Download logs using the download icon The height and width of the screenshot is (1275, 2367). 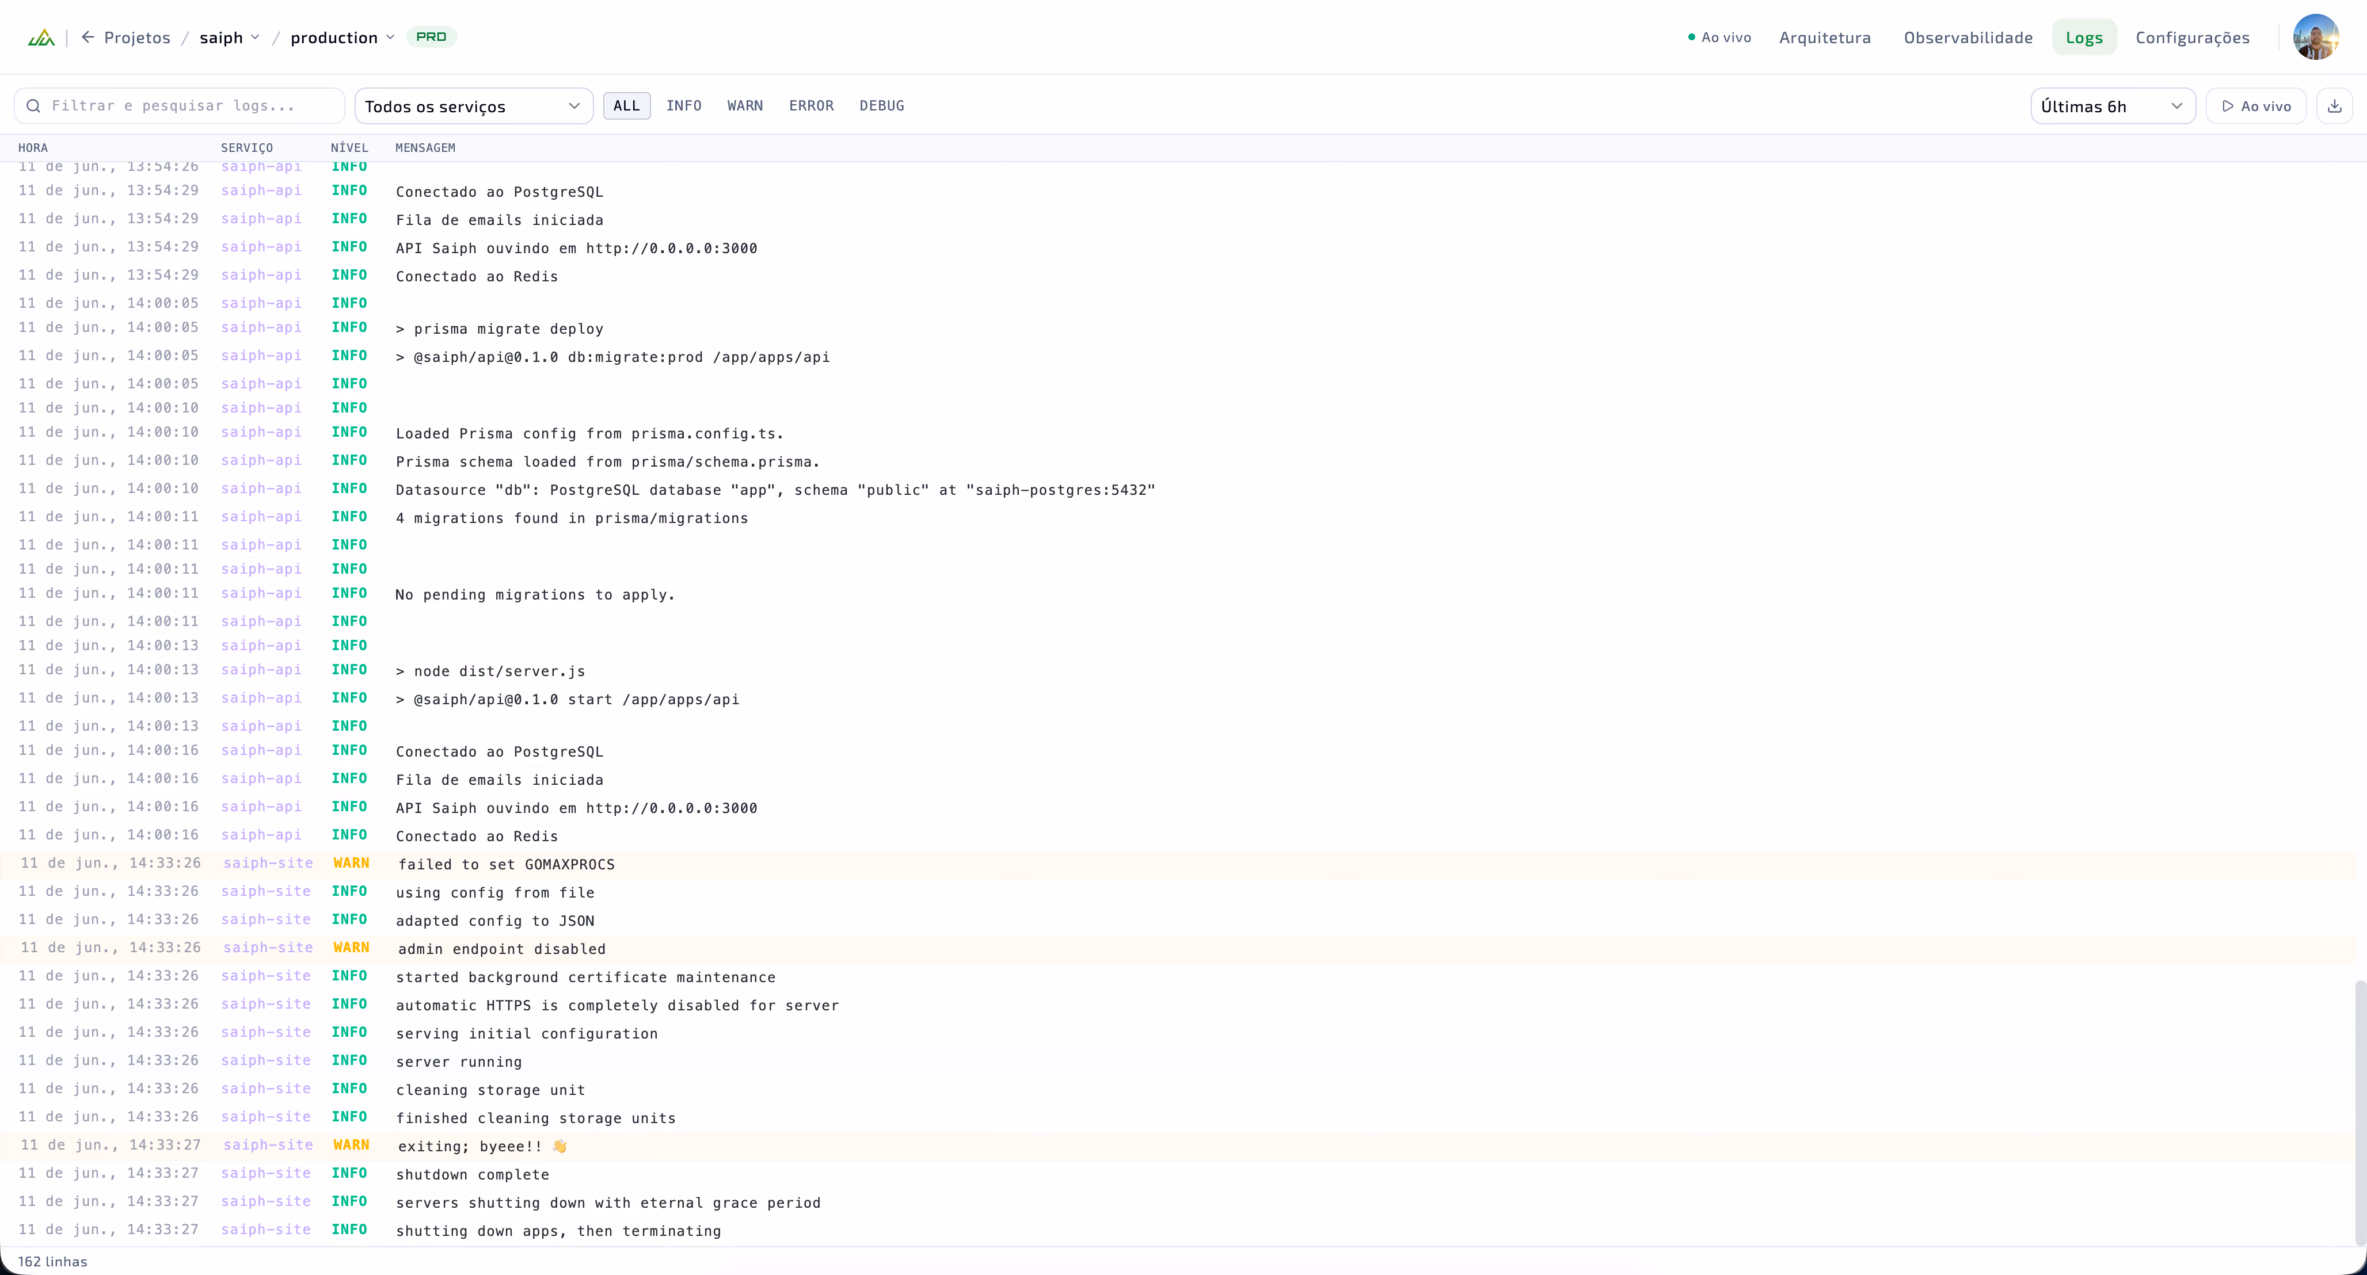tap(2334, 106)
